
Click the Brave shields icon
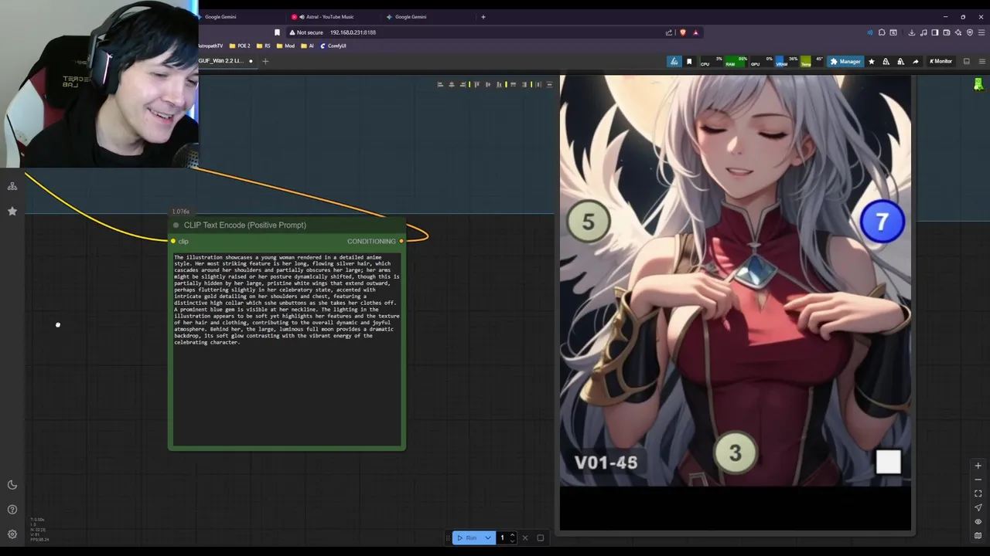(x=682, y=32)
